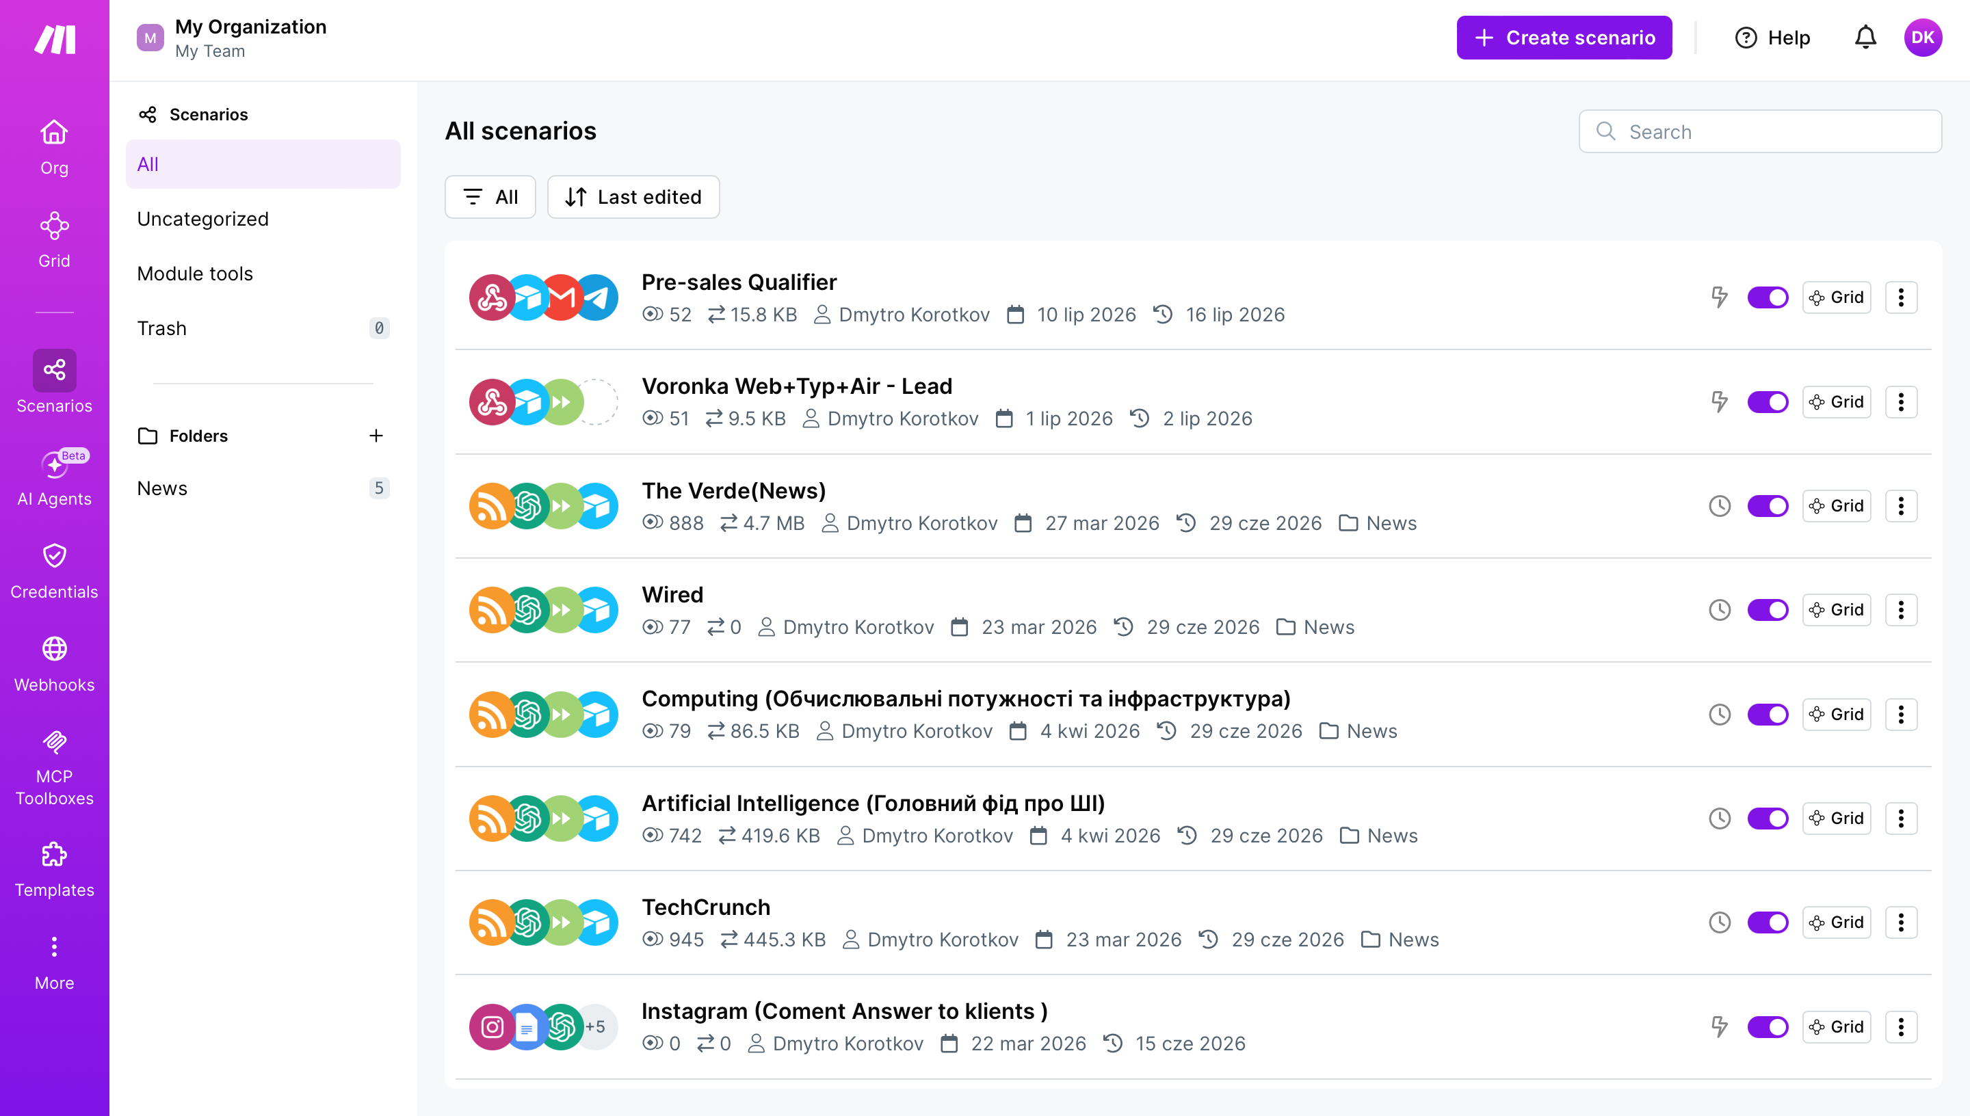Open the AI Agents beta section

click(55, 479)
